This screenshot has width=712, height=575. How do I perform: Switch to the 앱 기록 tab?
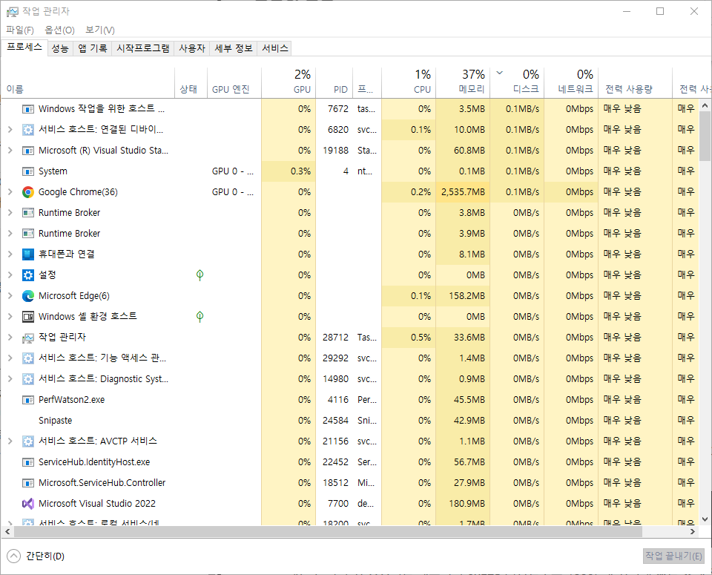[x=93, y=48]
